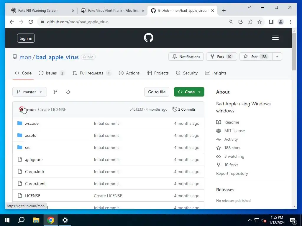Open File Explorer from taskbar

click(36, 220)
